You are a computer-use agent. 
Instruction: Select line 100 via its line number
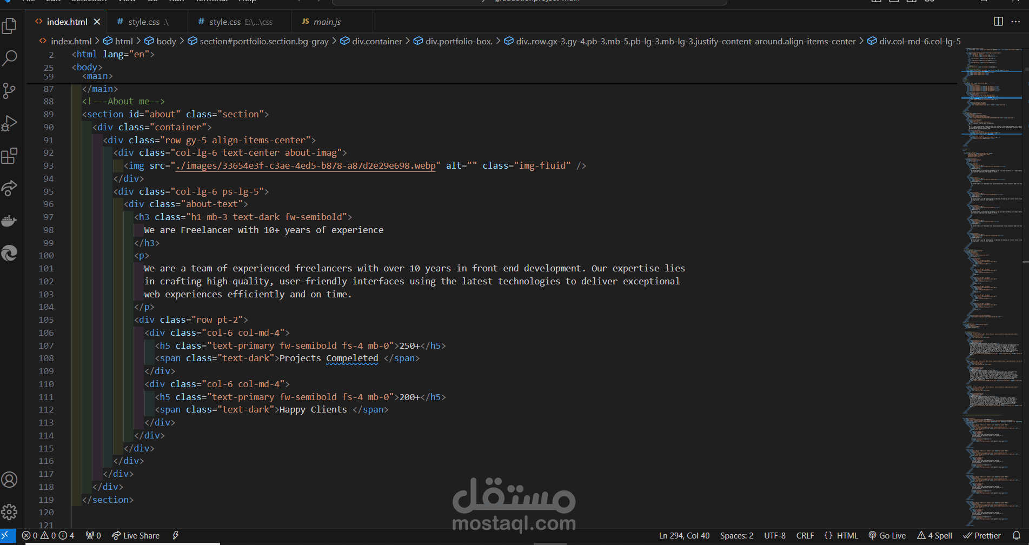tap(46, 255)
